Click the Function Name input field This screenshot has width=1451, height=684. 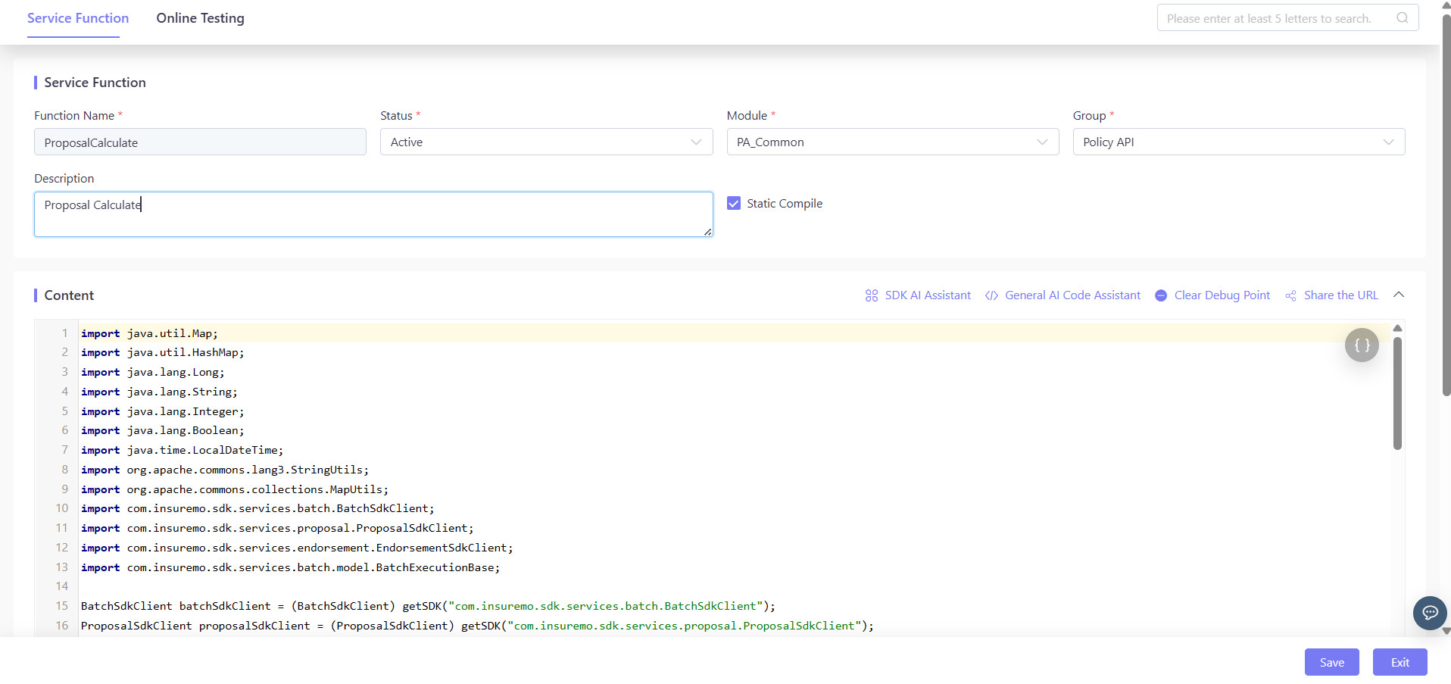coord(200,142)
